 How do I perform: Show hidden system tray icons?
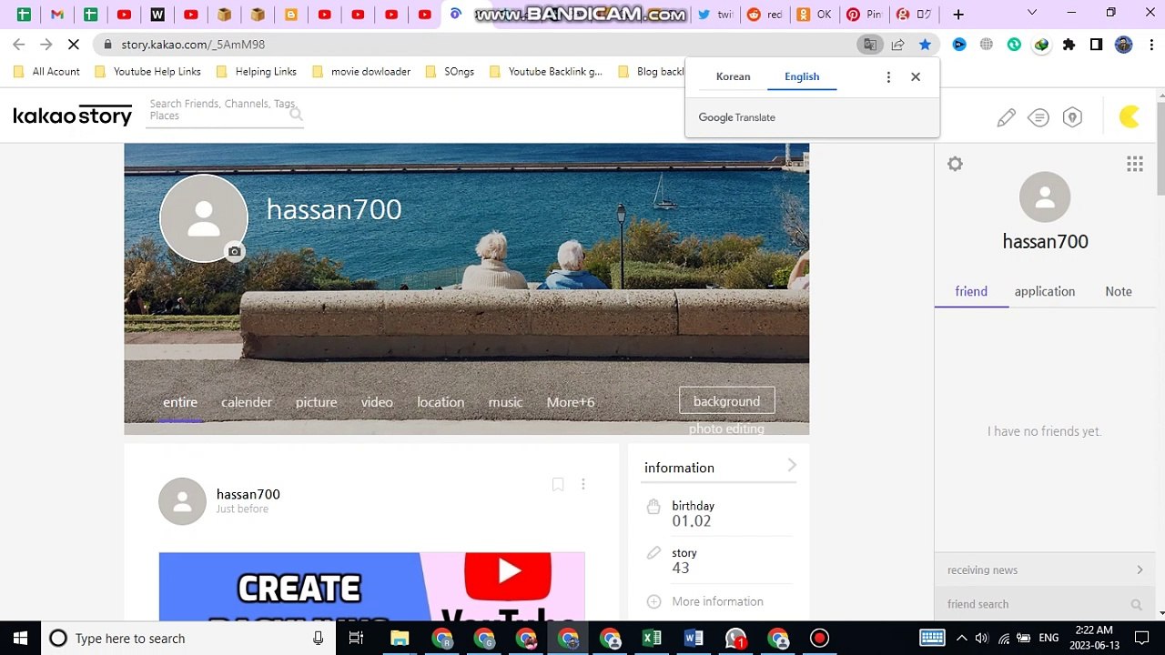point(961,639)
